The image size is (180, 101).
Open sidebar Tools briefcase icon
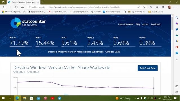pyautogui.click(x=177, y=35)
